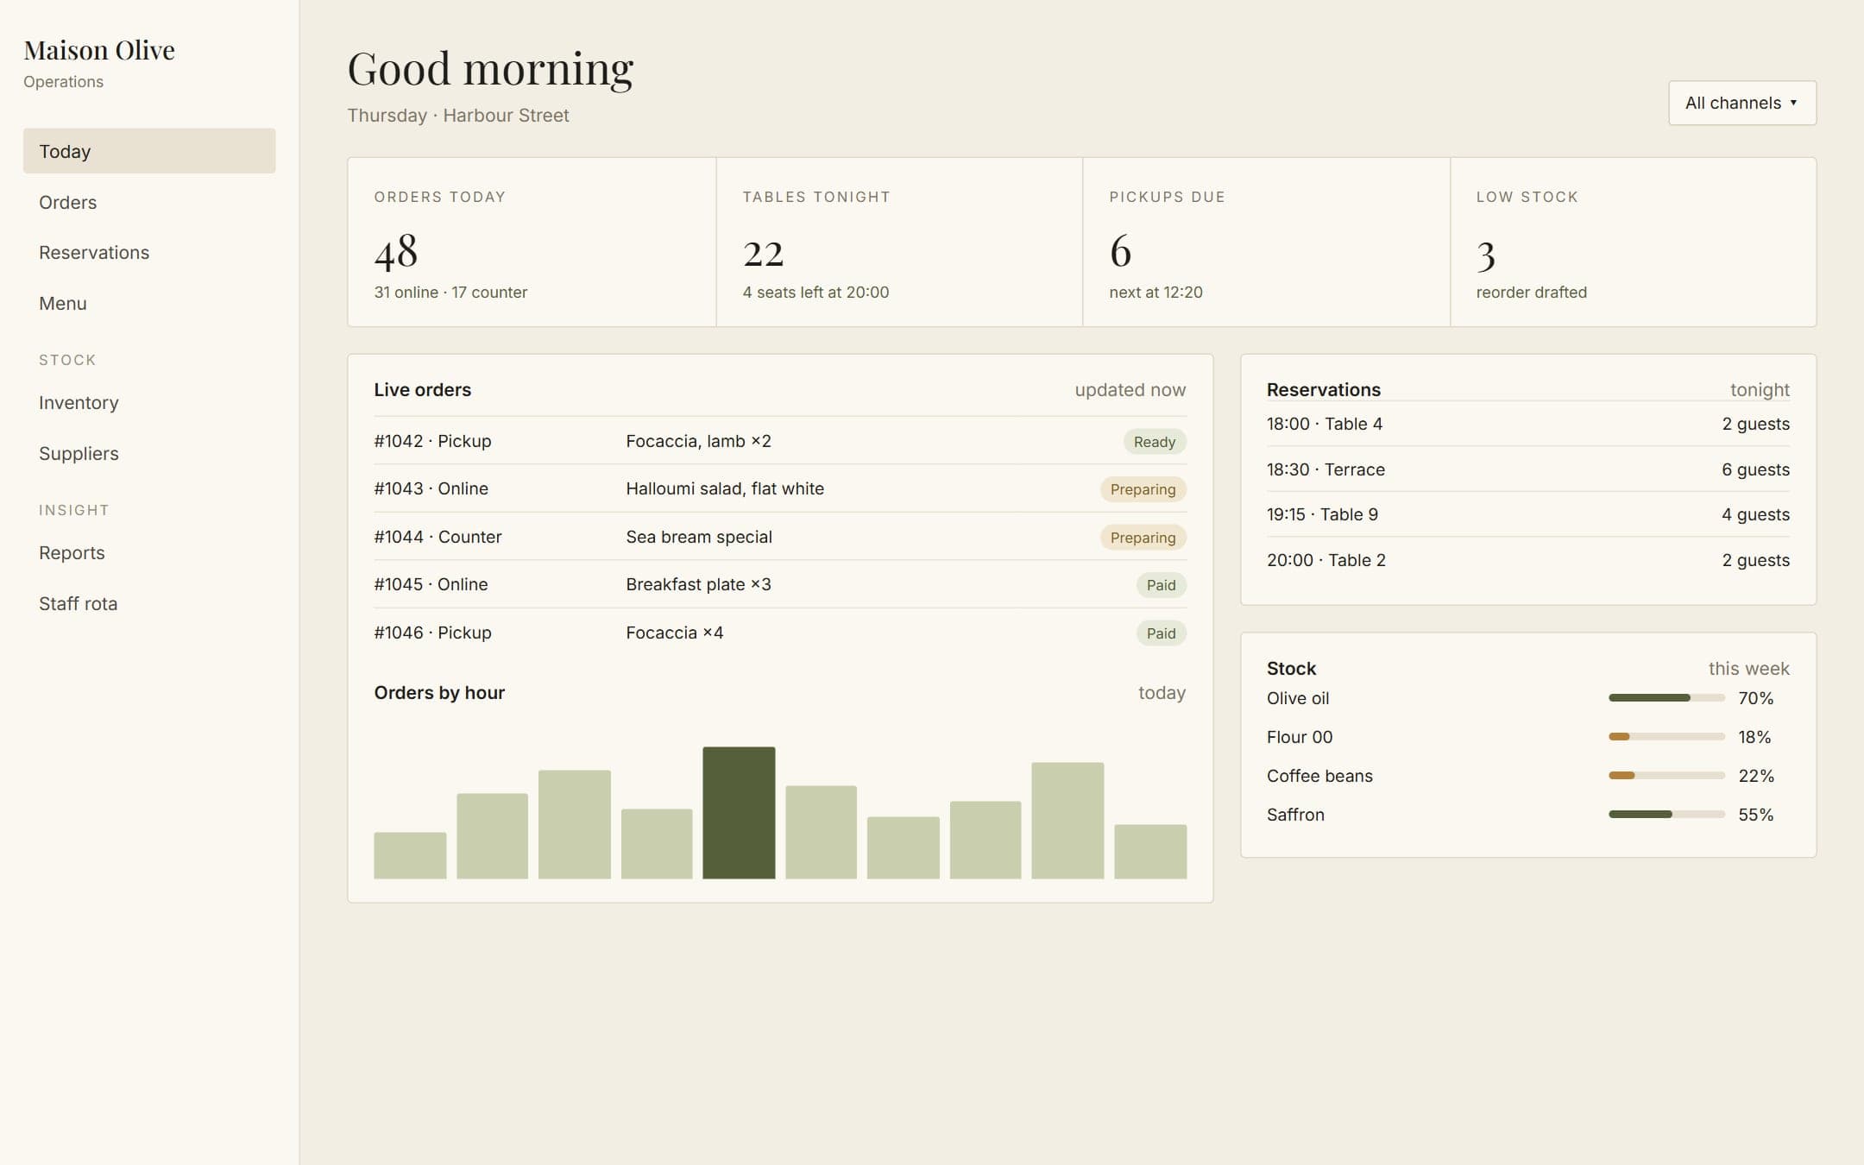
Task: Select the '18:30 · Terrace' reservation
Action: coord(1528,469)
